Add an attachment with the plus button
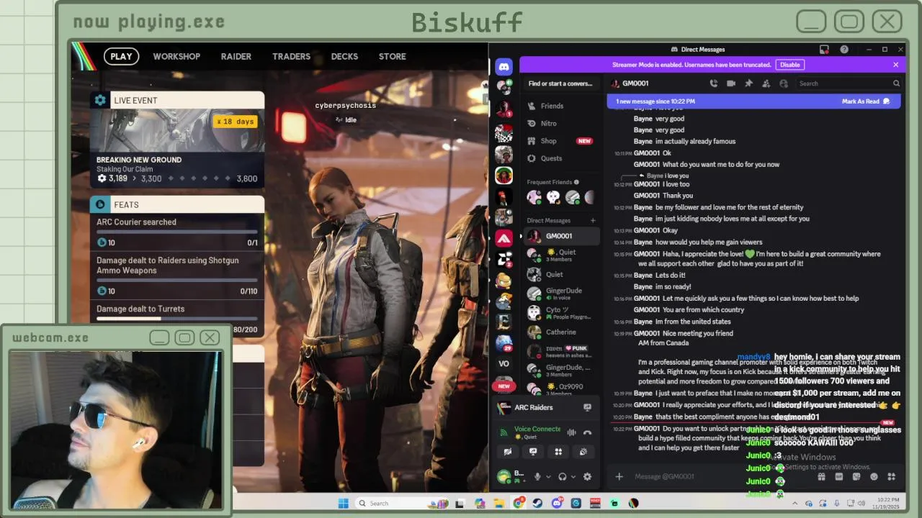This screenshot has height=518, width=922. click(x=619, y=476)
